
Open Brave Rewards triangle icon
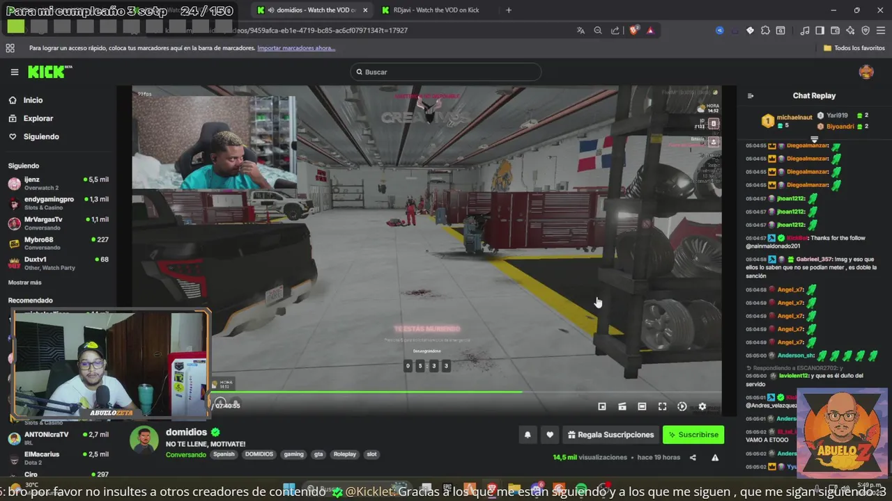point(650,31)
